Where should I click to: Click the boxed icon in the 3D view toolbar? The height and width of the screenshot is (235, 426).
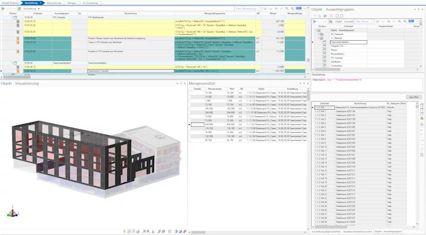170,232
